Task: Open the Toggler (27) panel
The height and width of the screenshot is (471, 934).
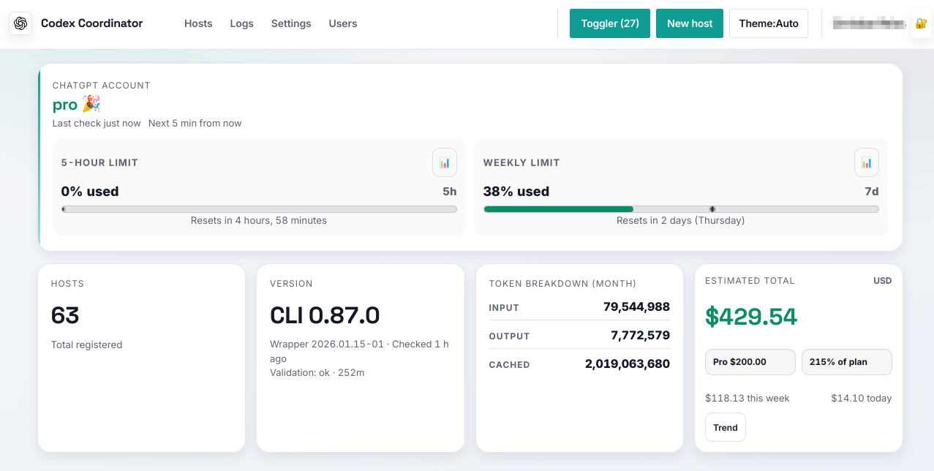Action: click(x=610, y=23)
